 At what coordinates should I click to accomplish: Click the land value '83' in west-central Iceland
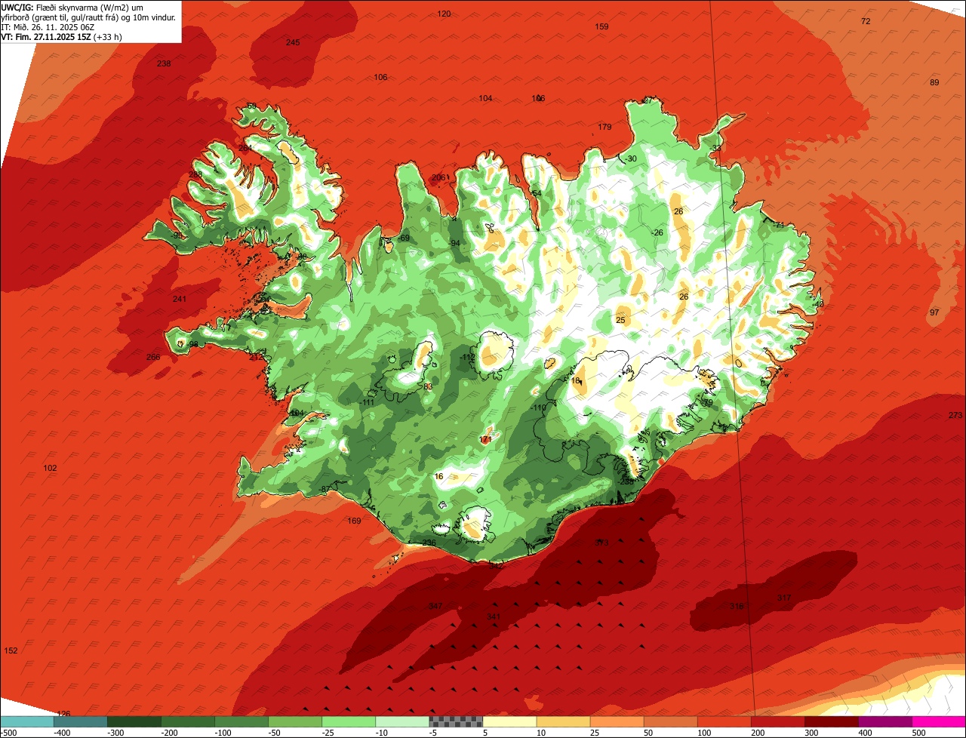point(428,387)
